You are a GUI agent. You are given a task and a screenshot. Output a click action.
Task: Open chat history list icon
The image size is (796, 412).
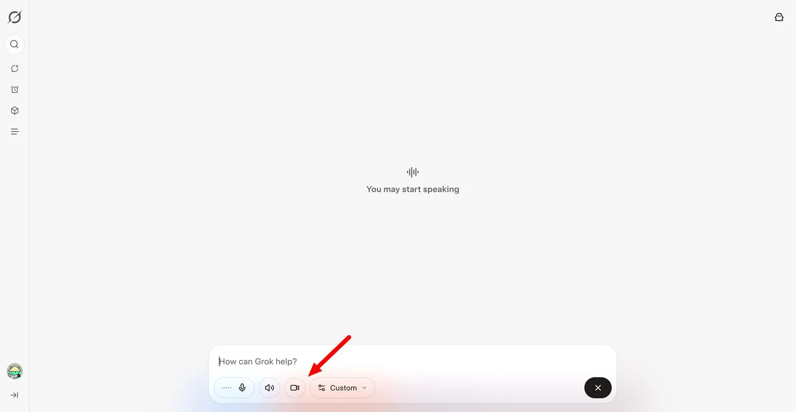(x=15, y=132)
